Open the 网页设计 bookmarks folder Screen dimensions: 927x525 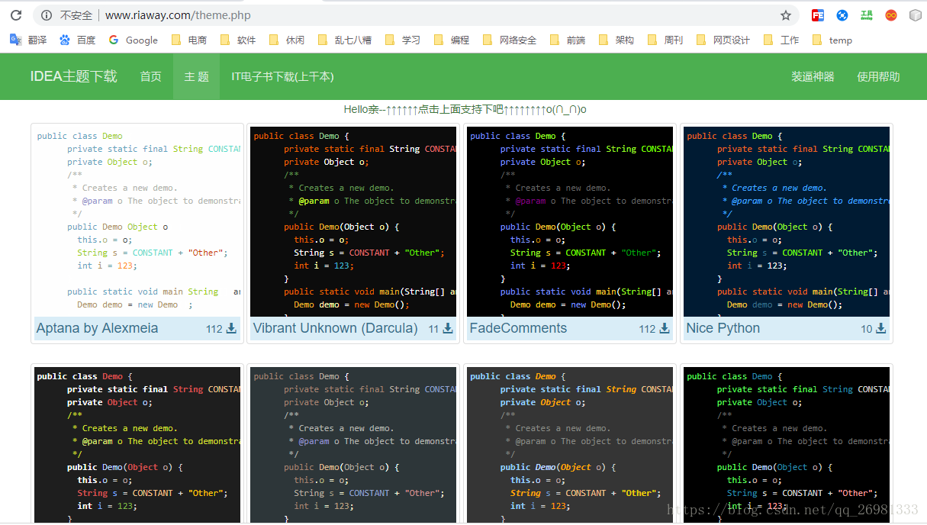coord(723,40)
